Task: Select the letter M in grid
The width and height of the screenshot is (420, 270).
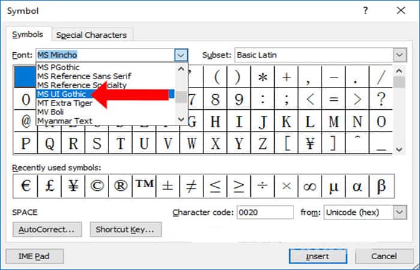Action: point(334,121)
